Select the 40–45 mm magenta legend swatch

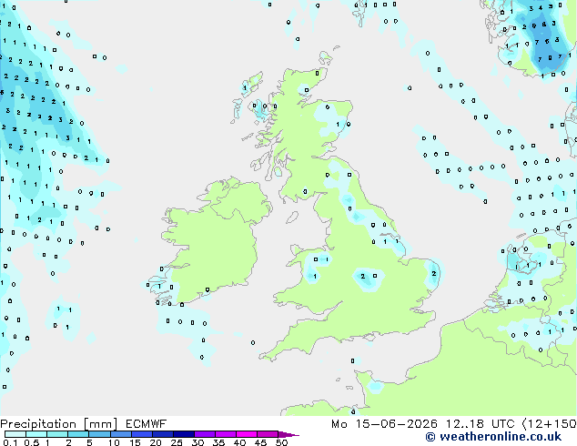click(247, 434)
